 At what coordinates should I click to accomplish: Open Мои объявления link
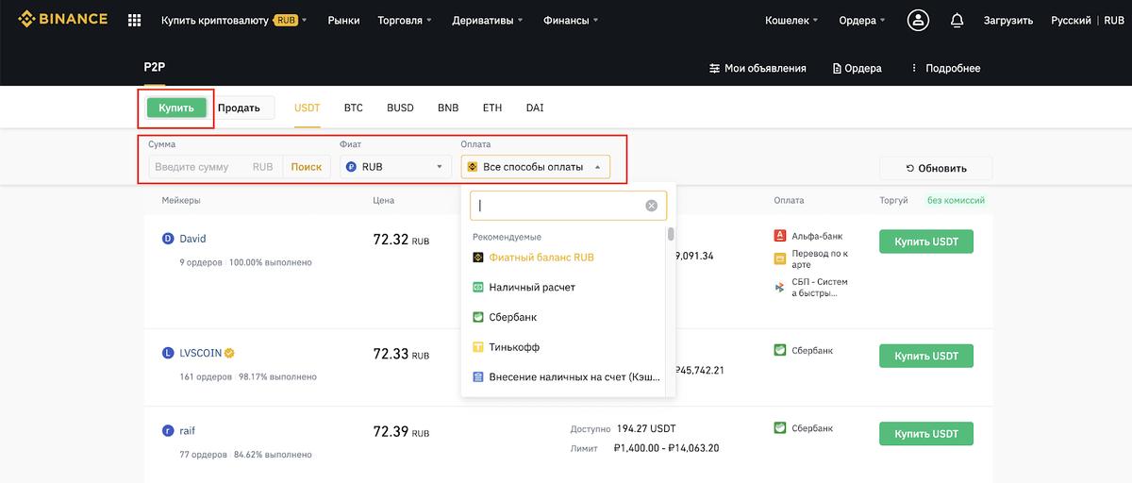[757, 68]
